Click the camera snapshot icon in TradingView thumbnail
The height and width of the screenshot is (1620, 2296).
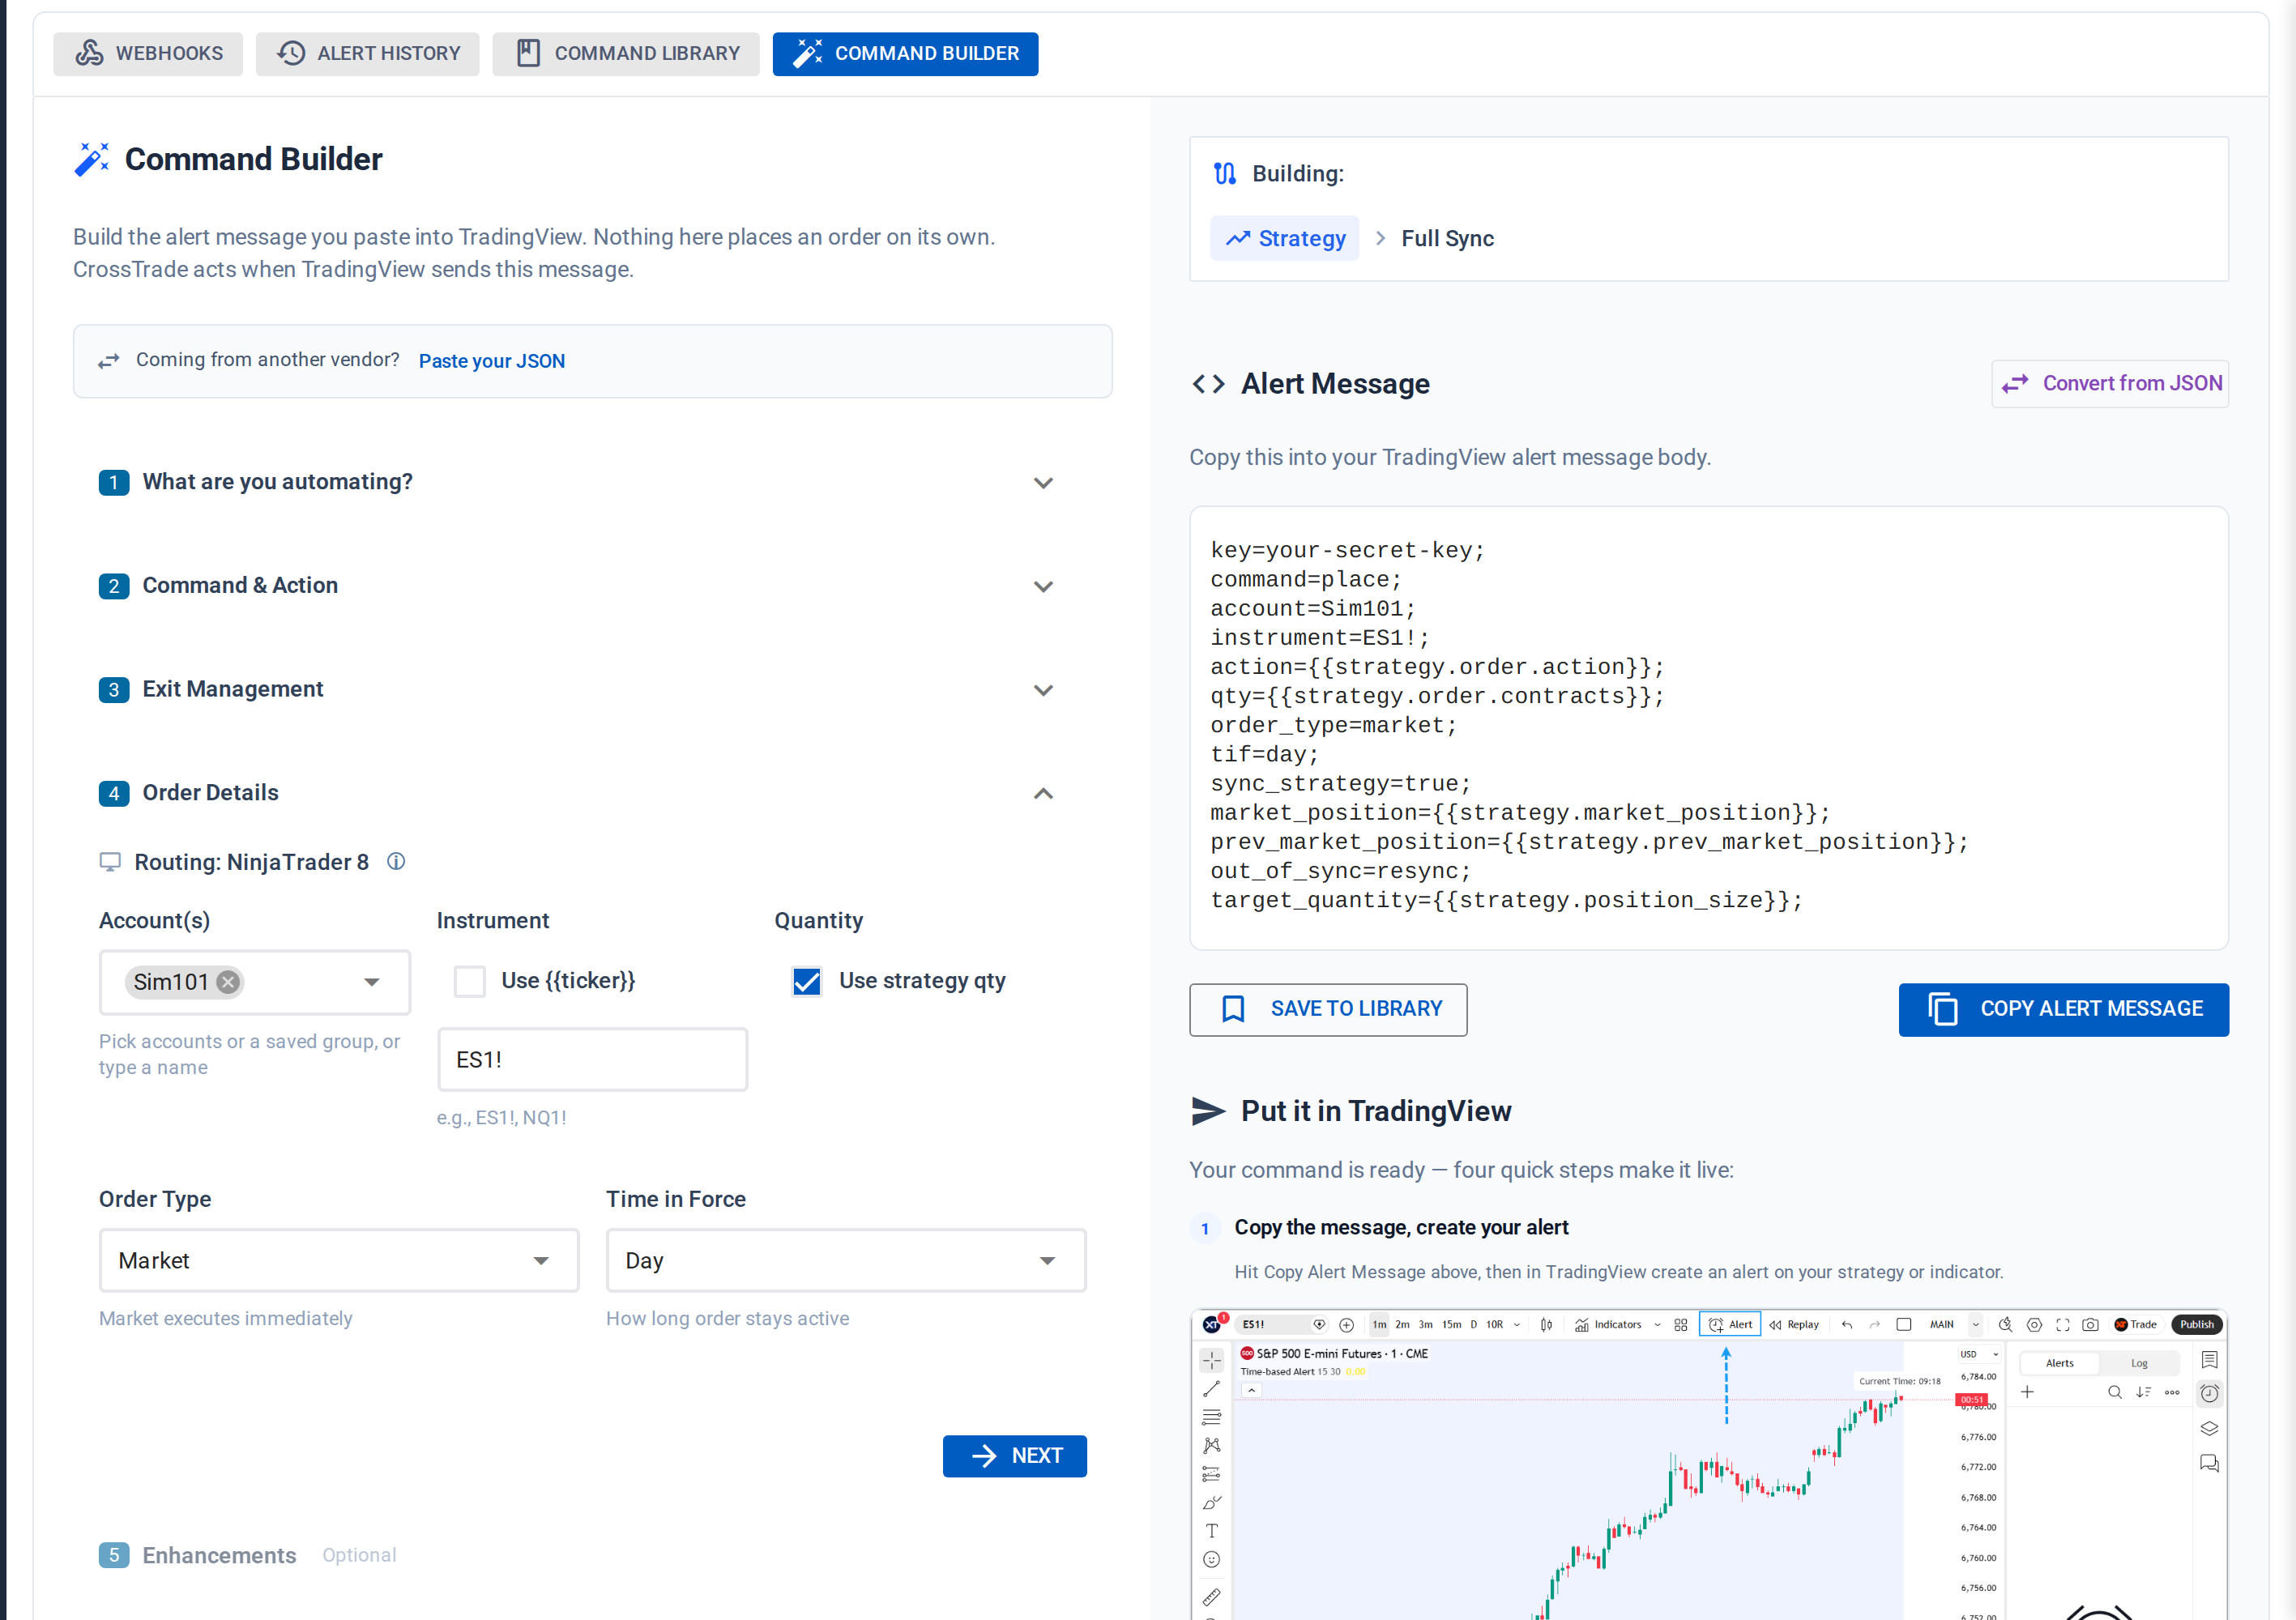point(2090,1324)
